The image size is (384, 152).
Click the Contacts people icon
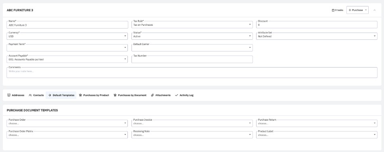click(x=30, y=95)
